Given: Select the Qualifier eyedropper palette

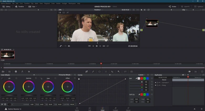Looking at the screenshot, I should coord(93,71).
